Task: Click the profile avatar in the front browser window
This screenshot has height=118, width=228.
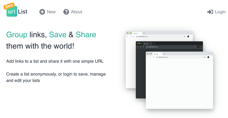Action: [208, 57]
